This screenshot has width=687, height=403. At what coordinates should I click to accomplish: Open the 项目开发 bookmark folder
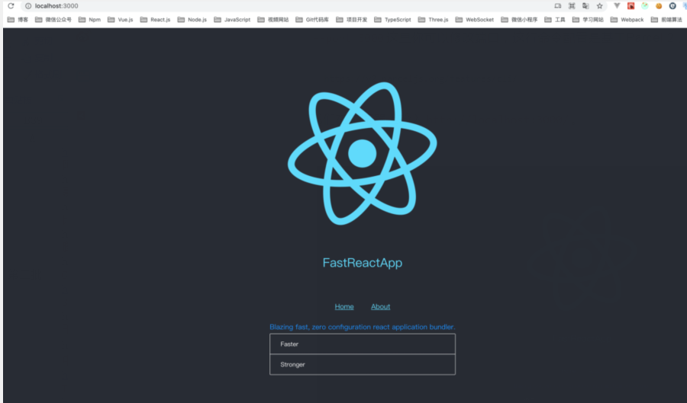(x=351, y=20)
